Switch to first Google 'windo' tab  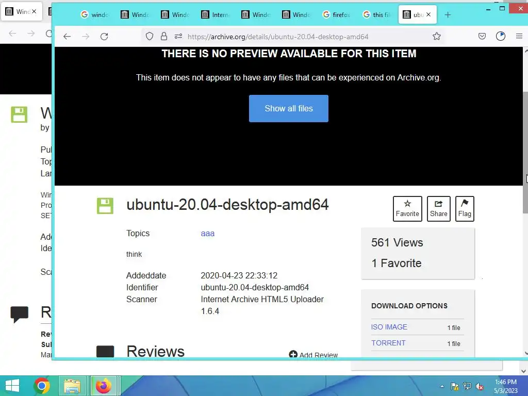(95, 15)
